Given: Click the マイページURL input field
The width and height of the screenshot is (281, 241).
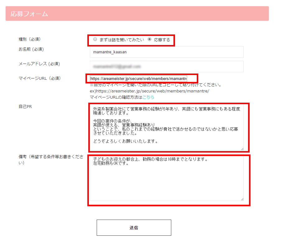Looking at the screenshot, I should point(138,79).
